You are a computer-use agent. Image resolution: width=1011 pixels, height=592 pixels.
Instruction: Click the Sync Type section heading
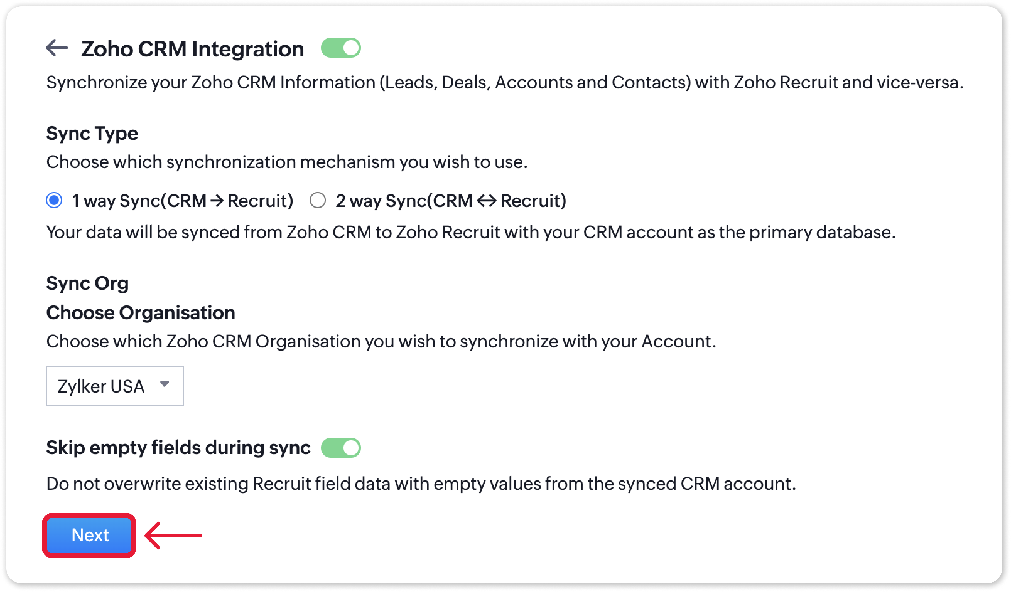92,133
